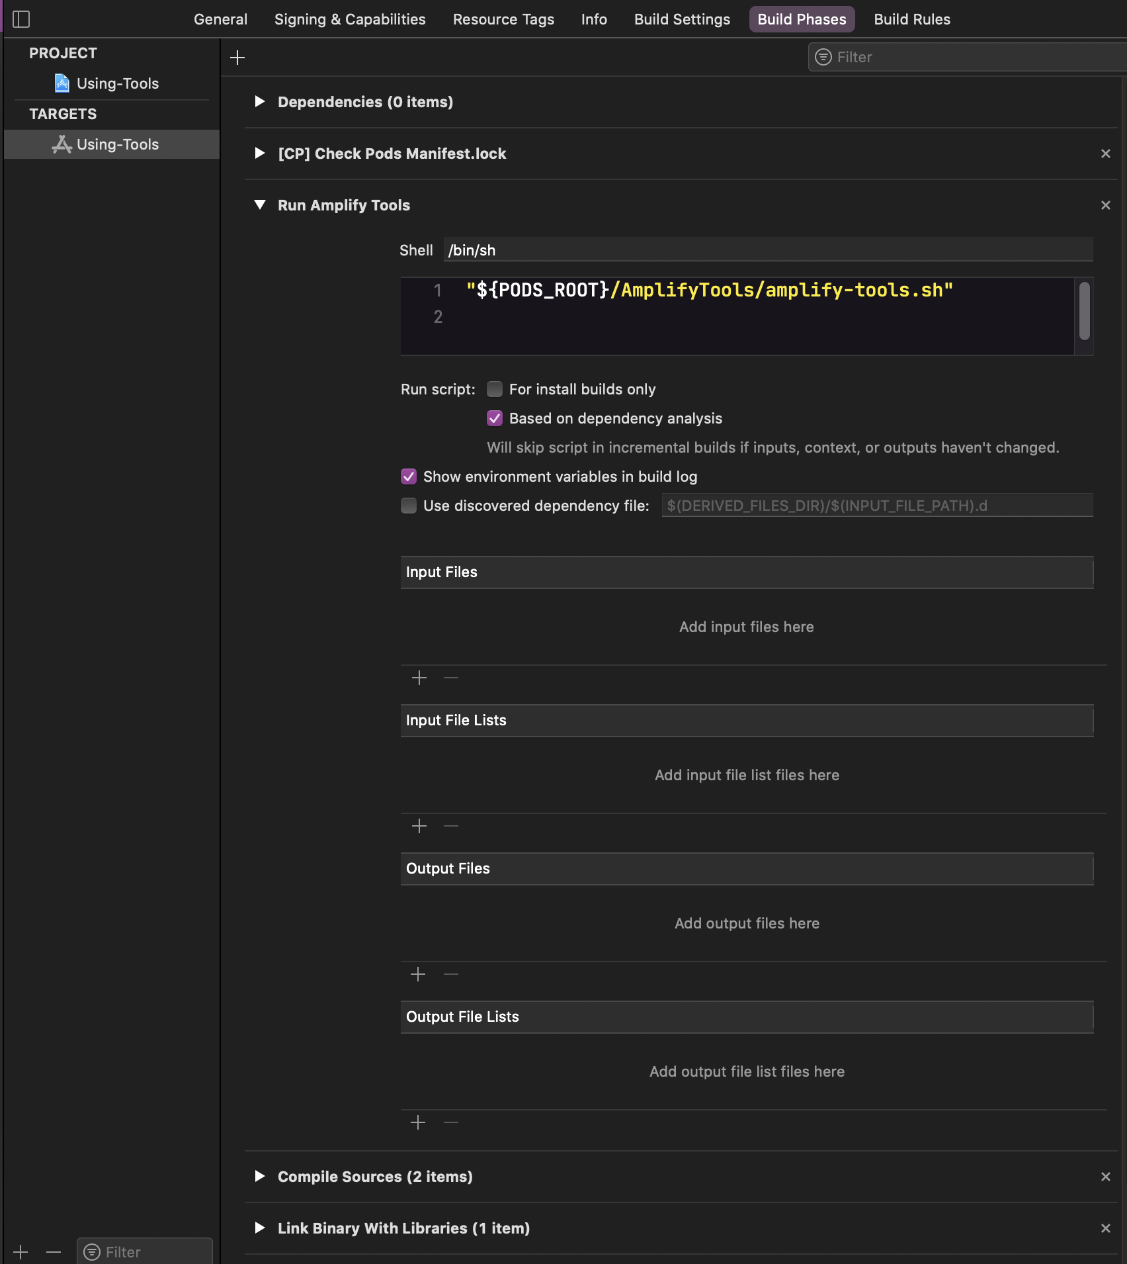Click the script editor vertical scrollbar
This screenshot has height=1264, width=1127.
(x=1084, y=311)
